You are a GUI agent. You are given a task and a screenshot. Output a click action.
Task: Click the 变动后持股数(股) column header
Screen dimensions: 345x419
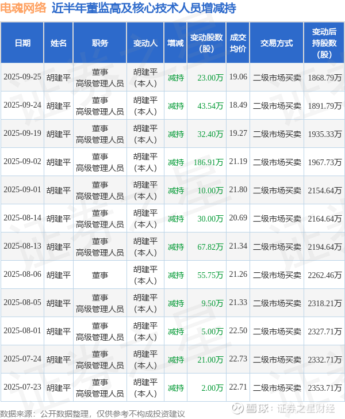324,43
